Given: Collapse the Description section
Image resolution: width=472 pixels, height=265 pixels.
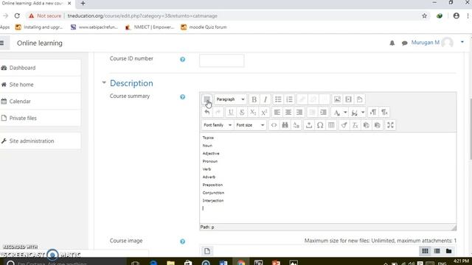Looking at the screenshot, I should pyautogui.click(x=104, y=82).
